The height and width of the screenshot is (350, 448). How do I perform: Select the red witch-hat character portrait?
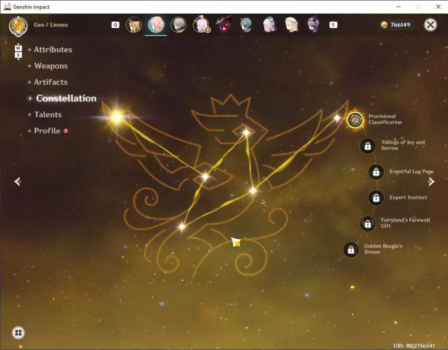point(224,25)
